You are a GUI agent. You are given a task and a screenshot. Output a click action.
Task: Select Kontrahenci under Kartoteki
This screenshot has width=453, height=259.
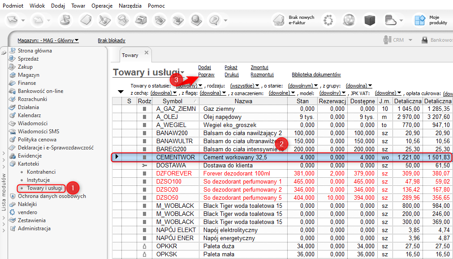(41, 172)
